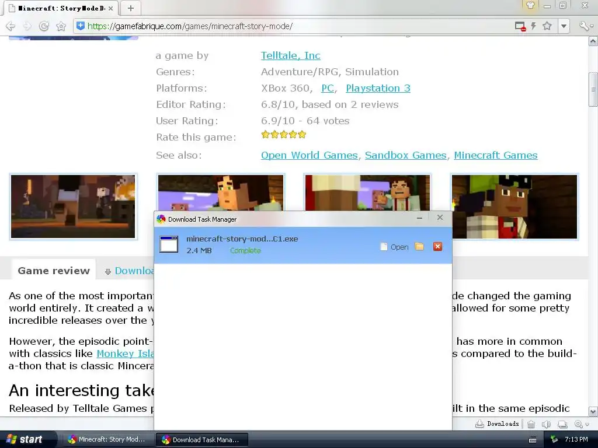The height and width of the screenshot is (448, 598).
Task: Click the 7:13 PM system clock
Action: point(576,439)
